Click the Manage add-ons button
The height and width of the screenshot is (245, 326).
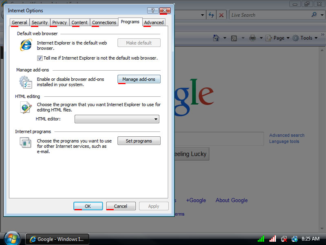coord(139,79)
